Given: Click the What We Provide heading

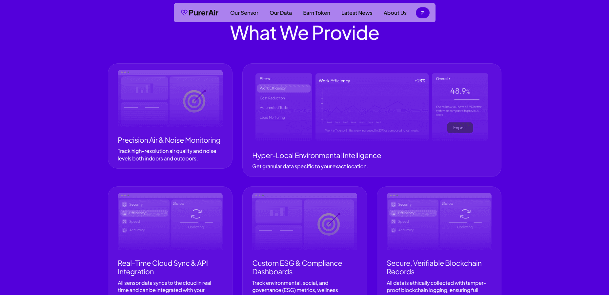Looking at the screenshot, I should point(305,33).
